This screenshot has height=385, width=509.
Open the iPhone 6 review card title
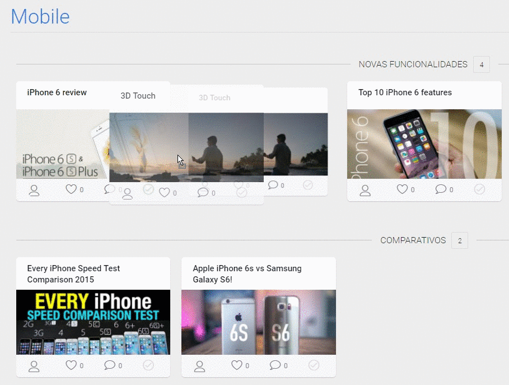(x=57, y=92)
